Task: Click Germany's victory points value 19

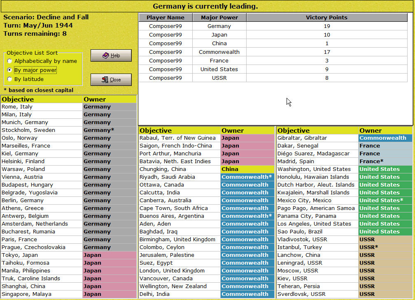Action: 327,26
